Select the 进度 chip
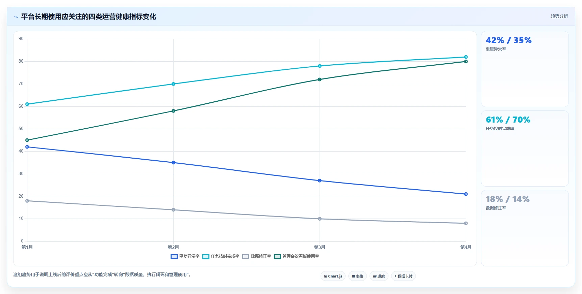The height and width of the screenshot is (294, 582). tap(379, 276)
